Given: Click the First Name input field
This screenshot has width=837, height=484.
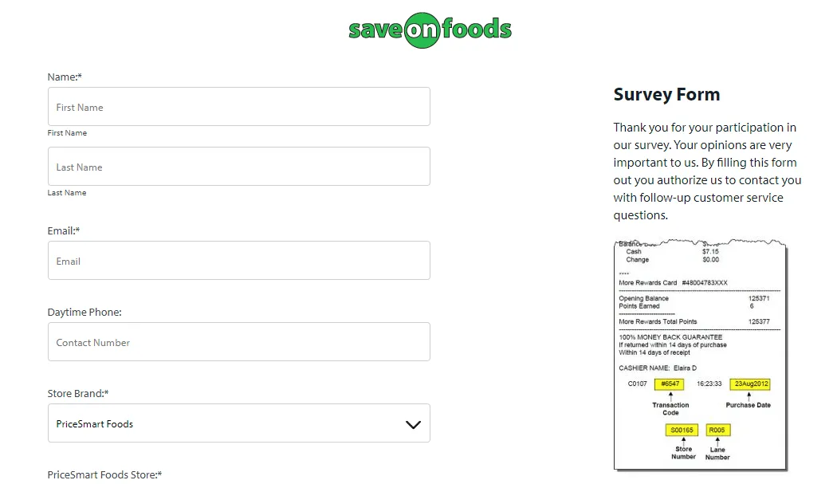Looking at the screenshot, I should tap(238, 106).
